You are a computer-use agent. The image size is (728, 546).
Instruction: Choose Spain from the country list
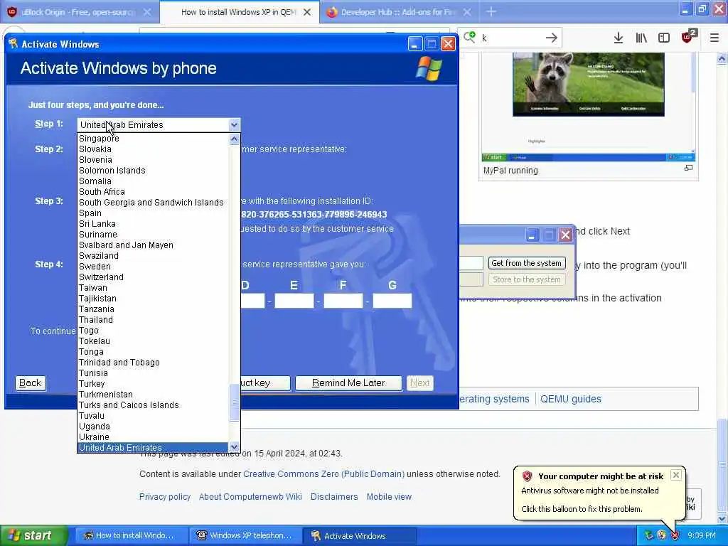tap(153, 213)
